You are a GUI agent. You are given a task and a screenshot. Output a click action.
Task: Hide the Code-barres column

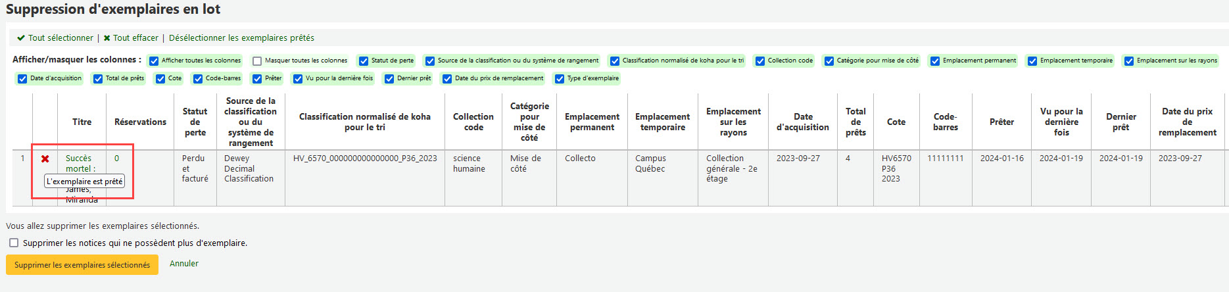tap(198, 79)
